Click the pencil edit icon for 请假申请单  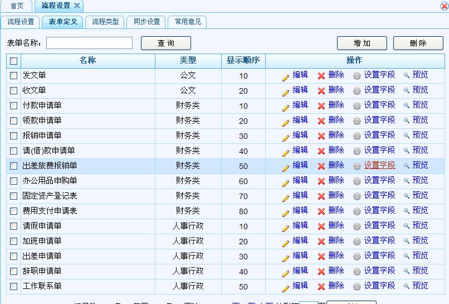click(286, 227)
